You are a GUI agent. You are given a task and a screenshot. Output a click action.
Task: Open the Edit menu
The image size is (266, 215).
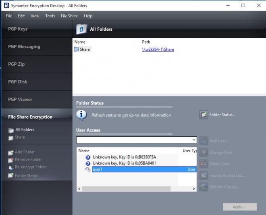pos(21,16)
